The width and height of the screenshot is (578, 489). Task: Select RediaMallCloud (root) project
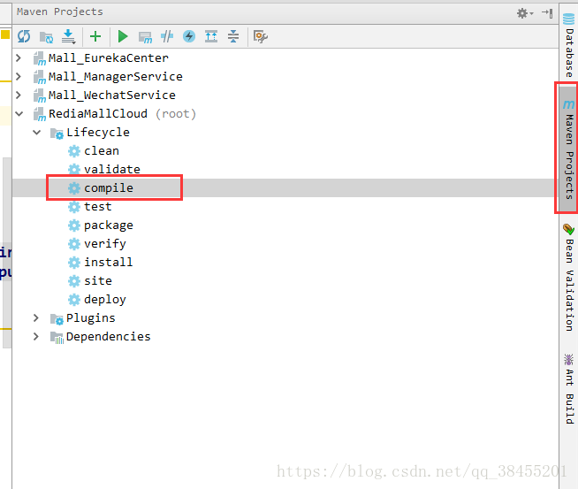pos(122,113)
